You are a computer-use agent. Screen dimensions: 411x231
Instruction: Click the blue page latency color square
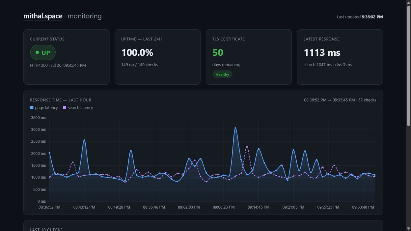click(x=32, y=107)
